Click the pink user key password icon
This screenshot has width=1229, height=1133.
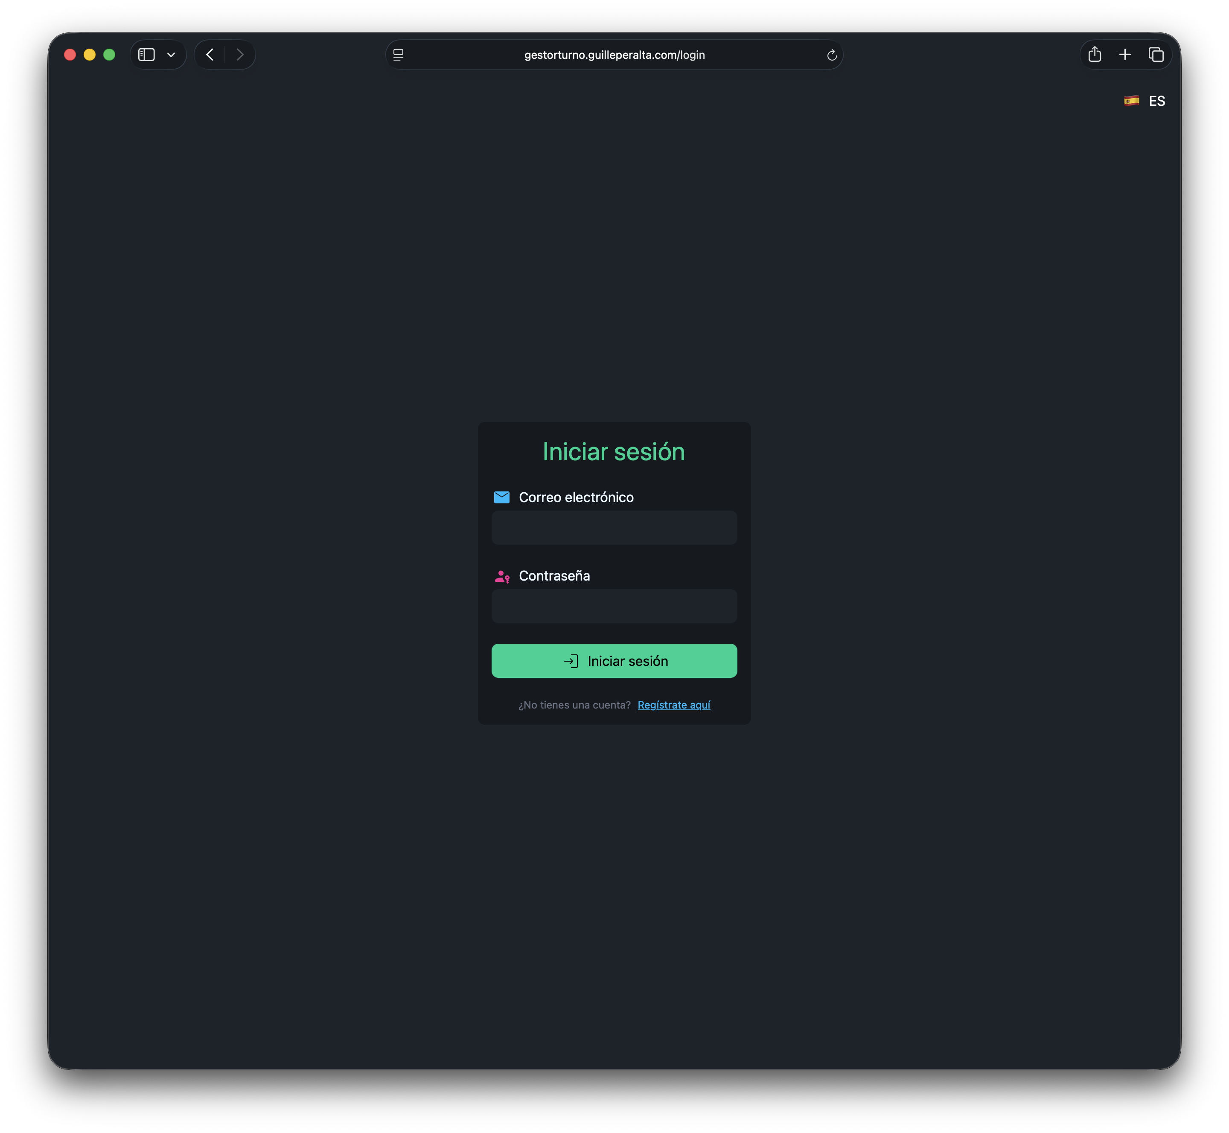point(502,576)
